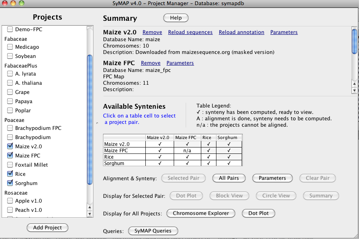Click the Remove link for Maize v2.0
The image size is (359, 239).
point(152,32)
